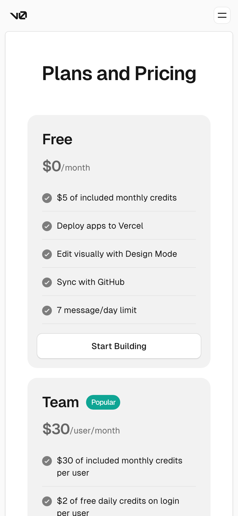The image size is (238, 516).
Task: Click checkmark icon beside Deploy apps to Vercel
Action: (47, 226)
